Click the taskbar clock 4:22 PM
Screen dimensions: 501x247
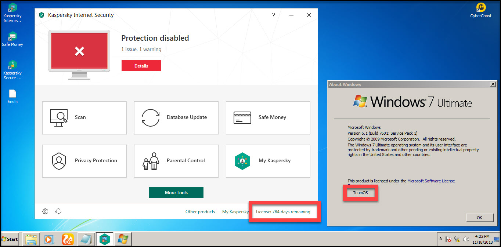(x=482, y=239)
